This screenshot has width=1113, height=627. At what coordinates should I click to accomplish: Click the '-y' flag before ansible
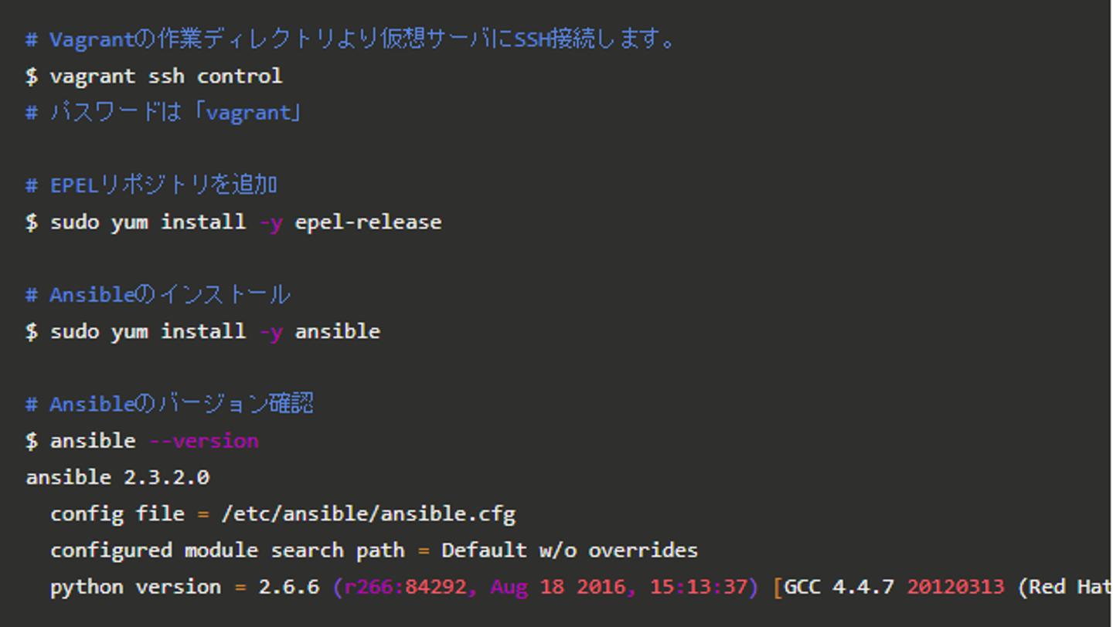[x=271, y=331]
